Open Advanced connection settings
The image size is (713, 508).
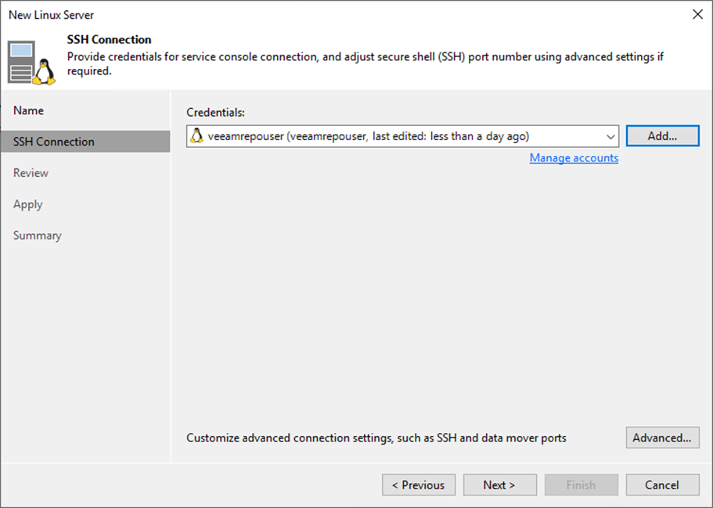[x=663, y=438]
